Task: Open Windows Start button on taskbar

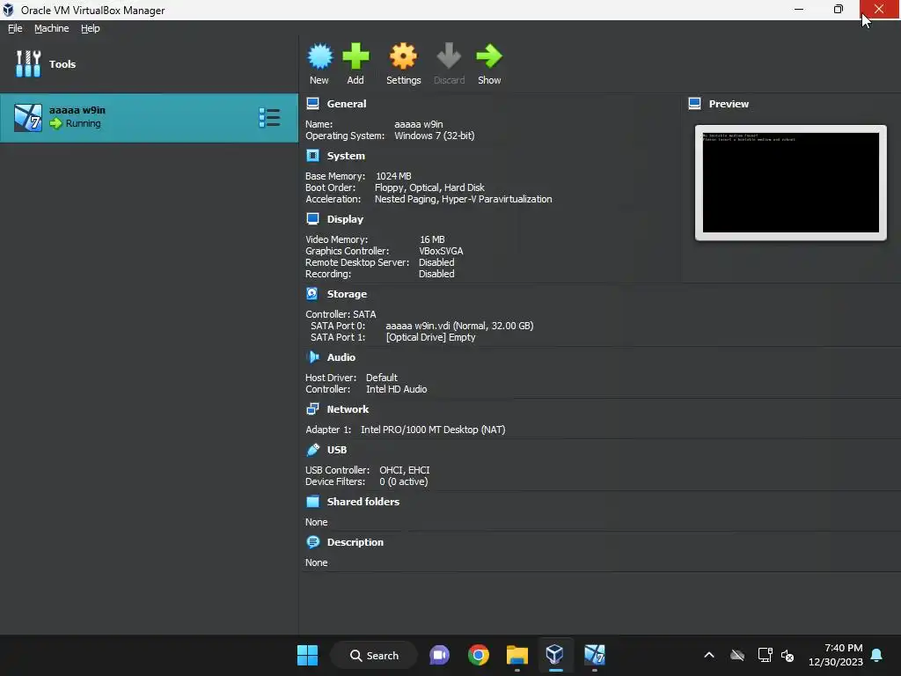Action: coord(307,655)
